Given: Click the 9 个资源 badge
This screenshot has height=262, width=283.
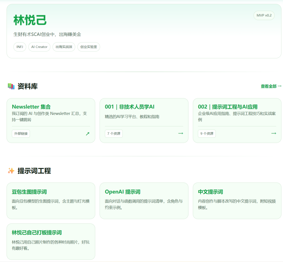Looking at the screenshot, I should tap(207, 133).
